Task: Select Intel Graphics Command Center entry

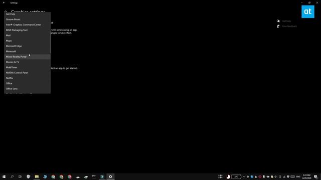Action: 27,24
